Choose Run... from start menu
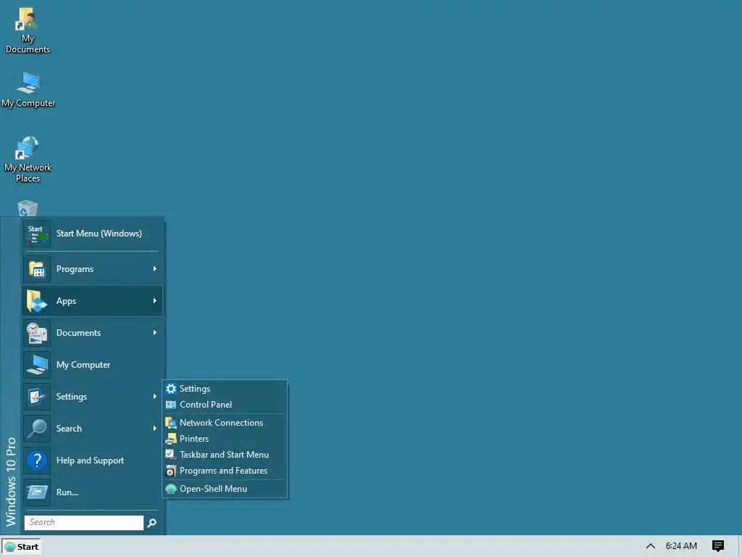The width and height of the screenshot is (742, 557). pyautogui.click(x=92, y=492)
